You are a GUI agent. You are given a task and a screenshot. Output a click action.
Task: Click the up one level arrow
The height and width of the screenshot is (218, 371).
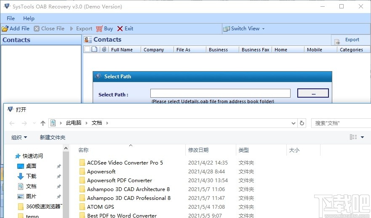(x=43, y=123)
